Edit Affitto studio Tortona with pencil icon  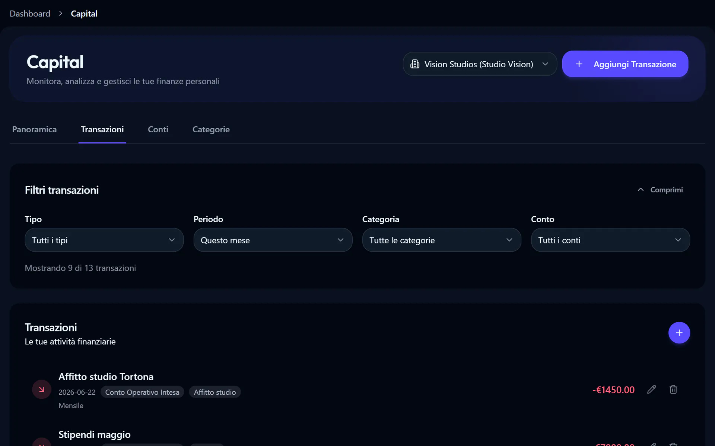tap(651, 390)
